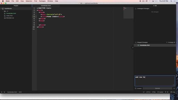Click the fetch down-arrow icon
Viewport: 178px width, 100px height.
click(x=168, y=92)
